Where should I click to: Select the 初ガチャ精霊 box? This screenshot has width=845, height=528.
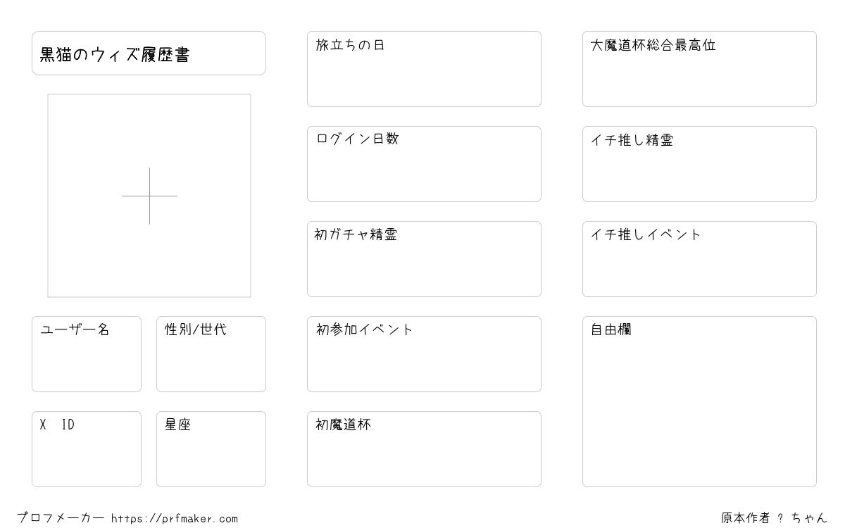coord(424,259)
